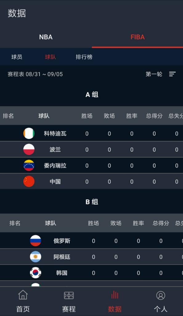
Task: Click the 胜率 column header in Group A
Action: (x=132, y=116)
